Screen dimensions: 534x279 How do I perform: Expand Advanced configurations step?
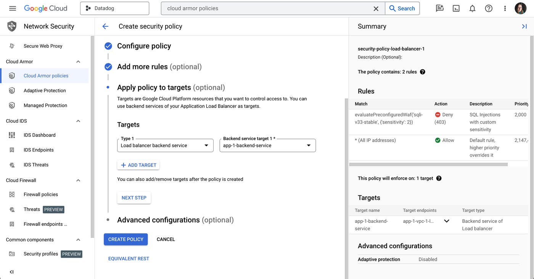tap(175, 220)
